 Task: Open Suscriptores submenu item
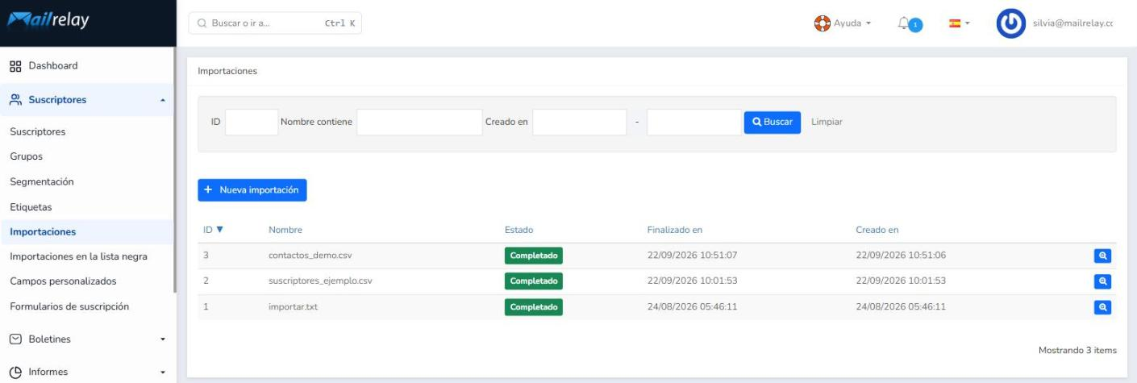click(x=38, y=131)
